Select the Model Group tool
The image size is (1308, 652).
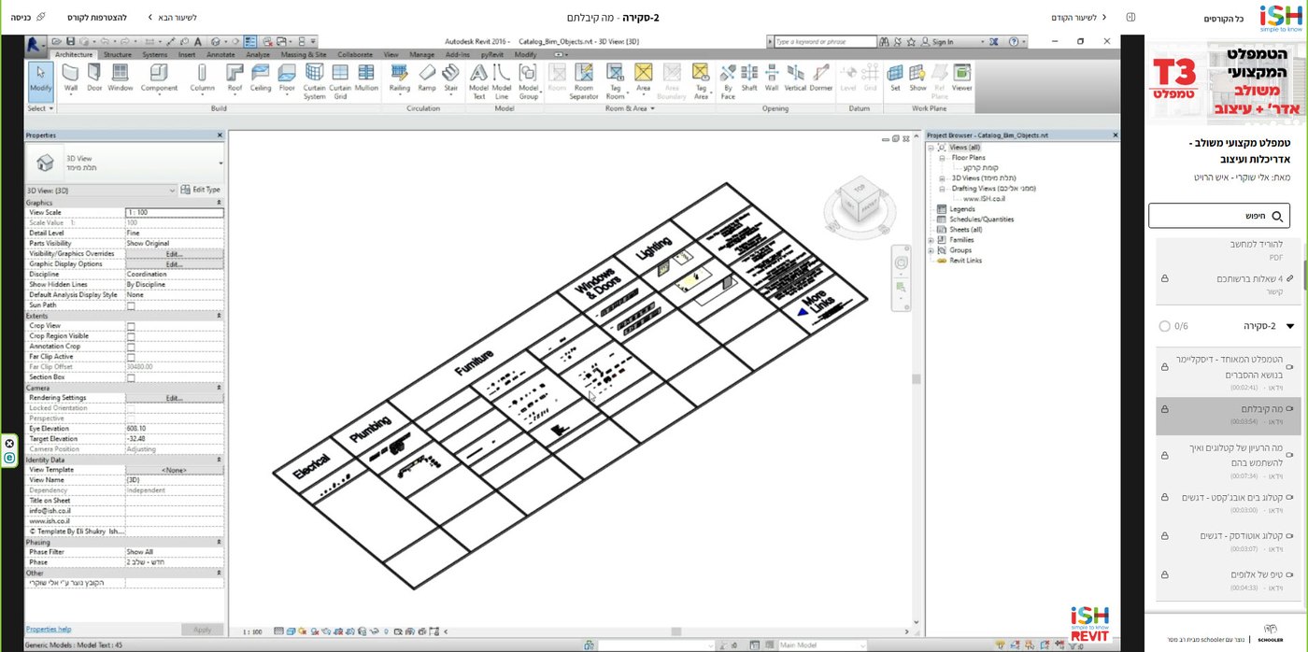click(529, 81)
